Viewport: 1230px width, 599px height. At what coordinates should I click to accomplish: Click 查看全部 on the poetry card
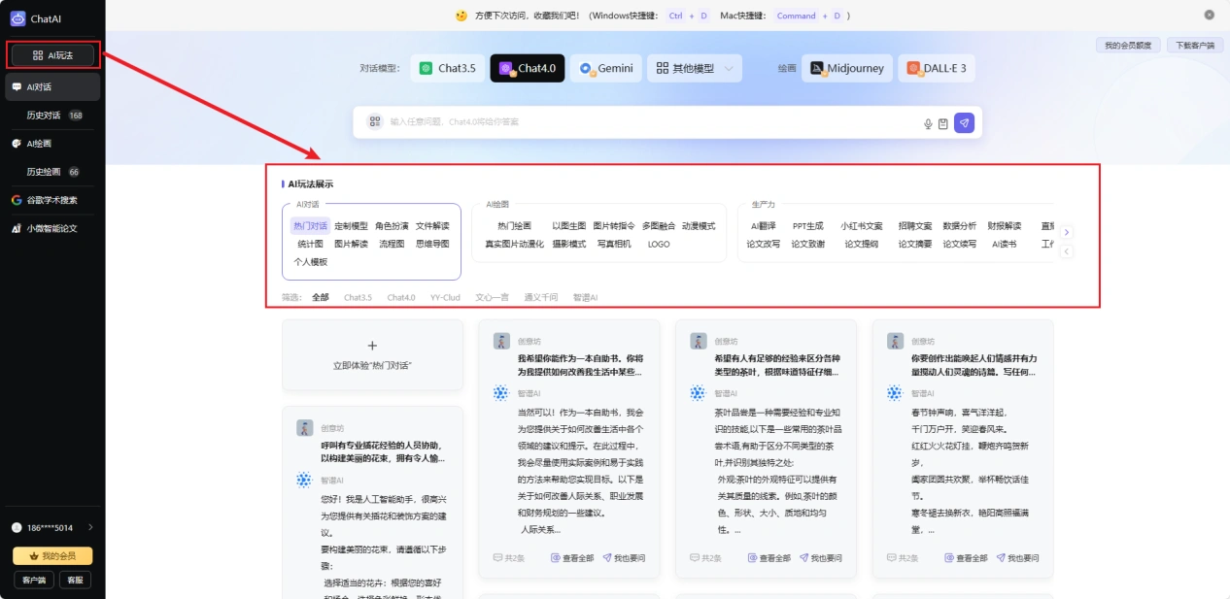pyautogui.click(x=966, y=558)
